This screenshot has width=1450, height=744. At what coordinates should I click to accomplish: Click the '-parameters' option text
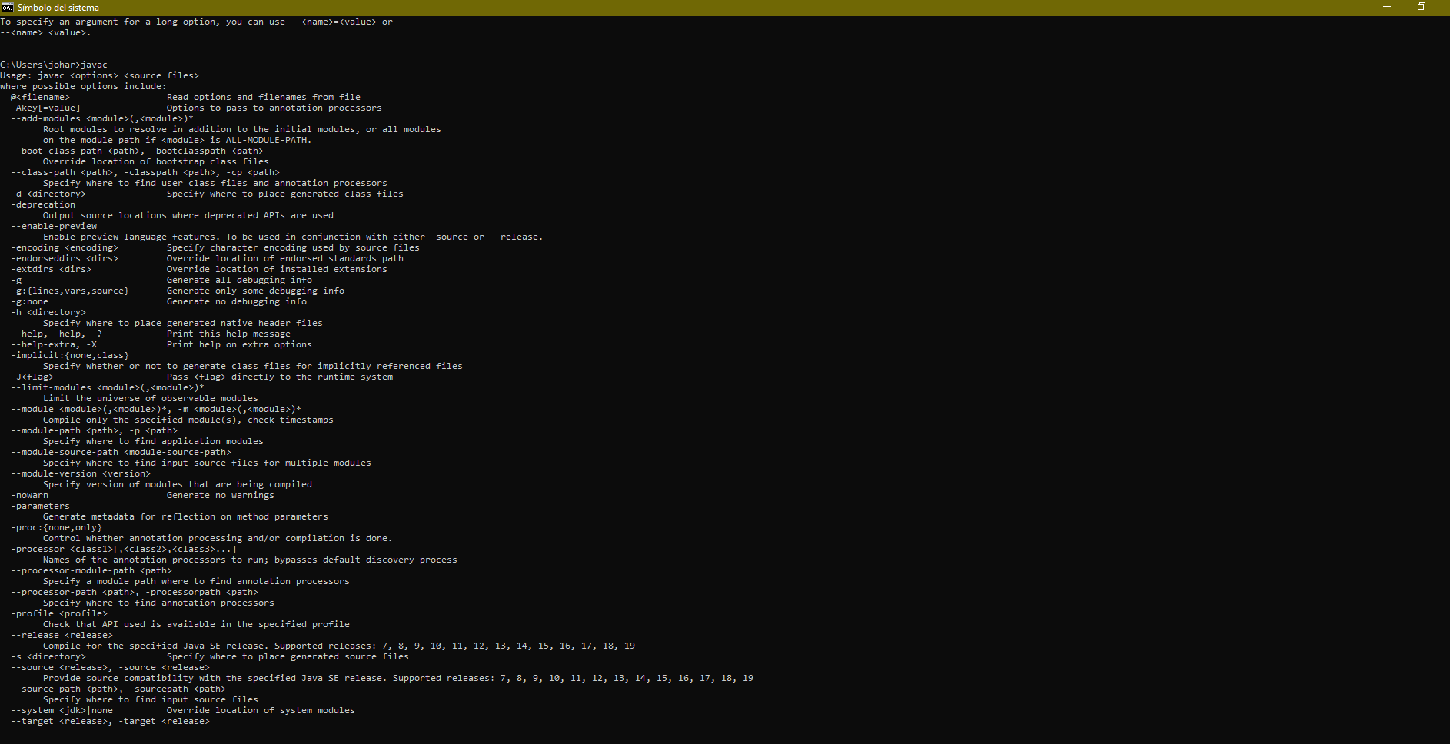click(x=40, y=506)
